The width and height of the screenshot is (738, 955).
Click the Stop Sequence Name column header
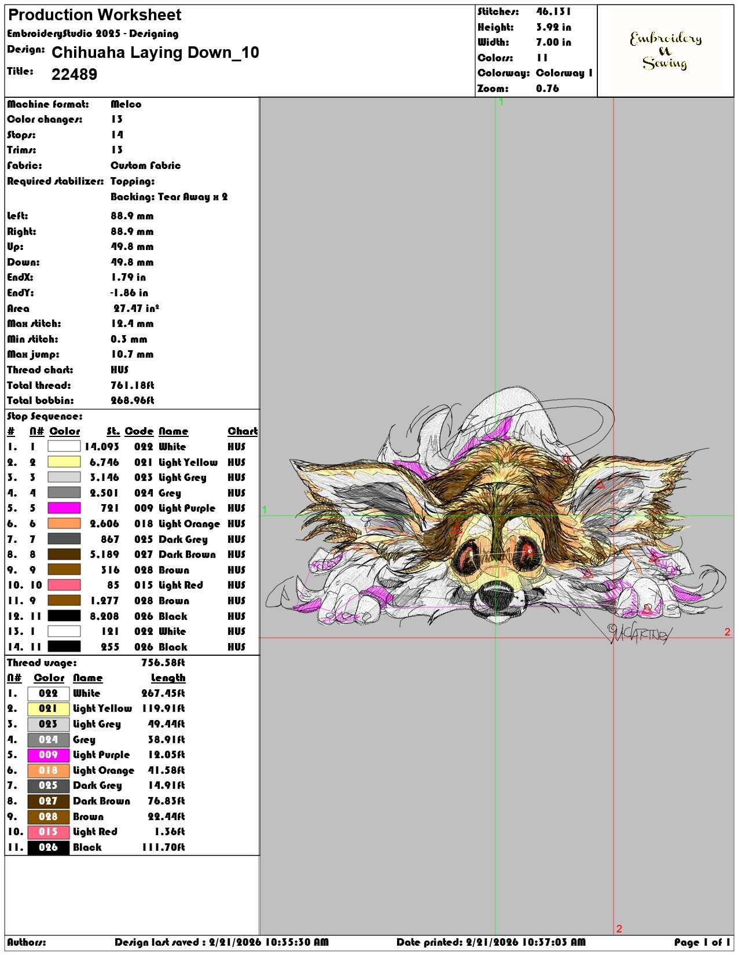tap(173, 432)
